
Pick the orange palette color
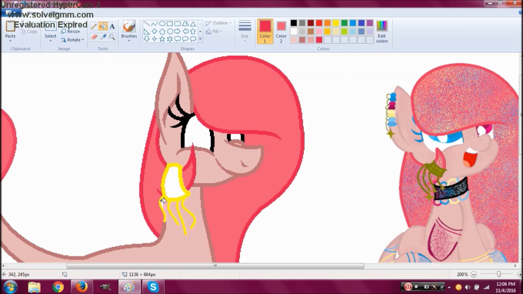click(327, 23)
